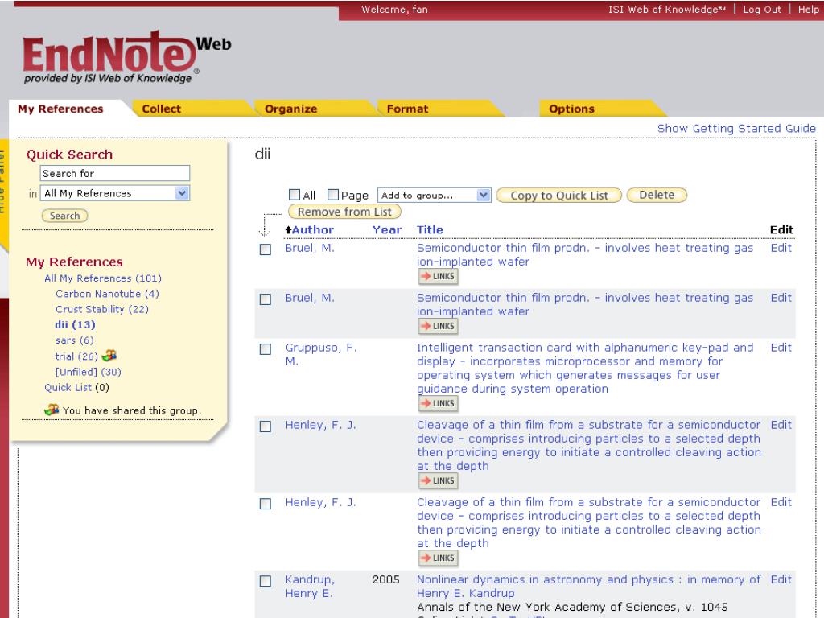The width and height of the screenshot is (824, 618).
Task: Open first Cleavage of a thin film title
Action: click(588, 446)
